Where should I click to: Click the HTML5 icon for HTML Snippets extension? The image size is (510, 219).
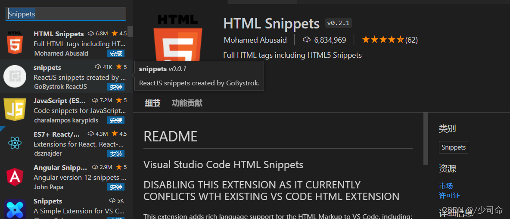click(15, 43)
